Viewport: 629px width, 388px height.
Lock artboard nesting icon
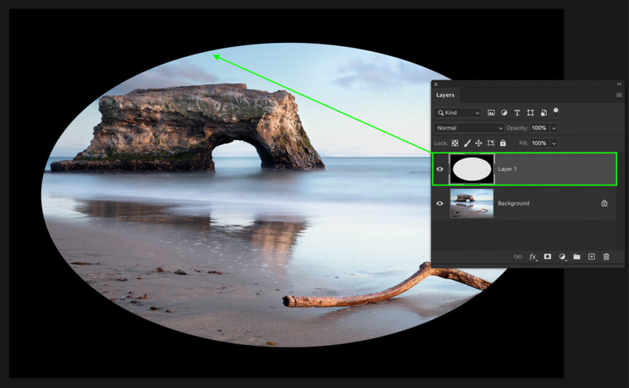(491, 143)
